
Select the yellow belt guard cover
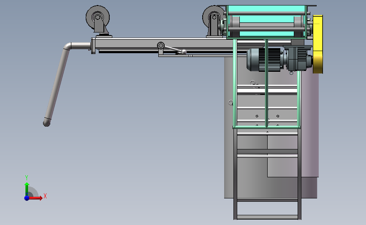(x=318, y=44)
